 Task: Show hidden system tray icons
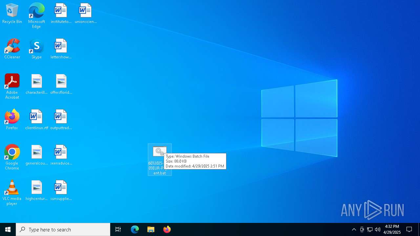click(354, 229)
